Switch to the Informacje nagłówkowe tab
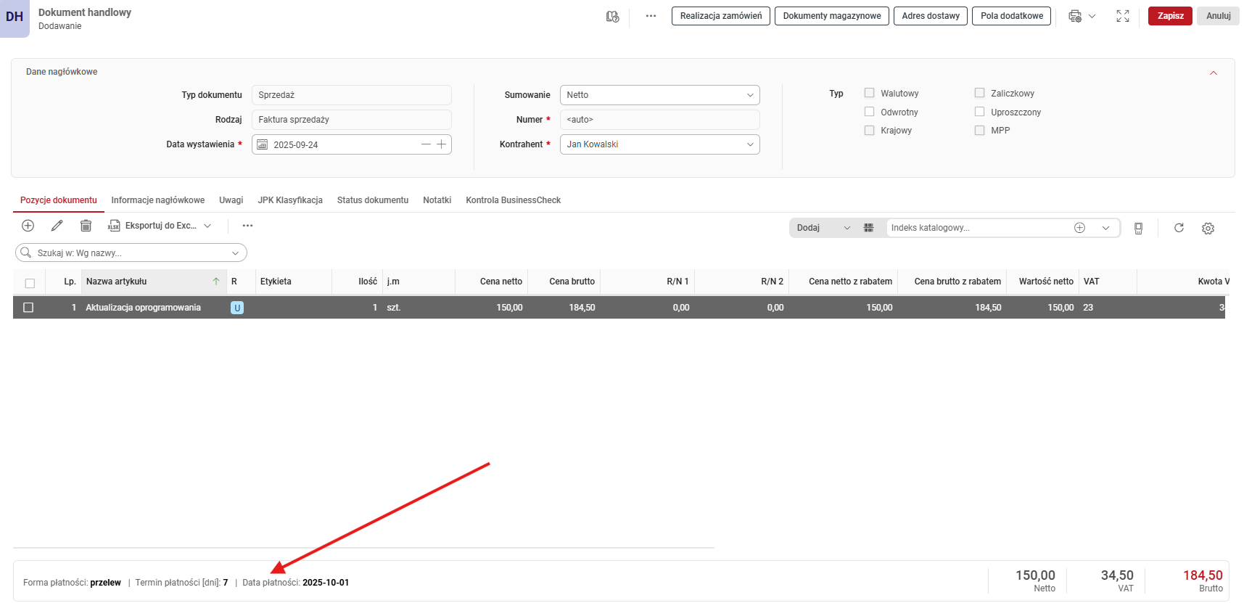The image size is (1244, 603). click(157, 200)
